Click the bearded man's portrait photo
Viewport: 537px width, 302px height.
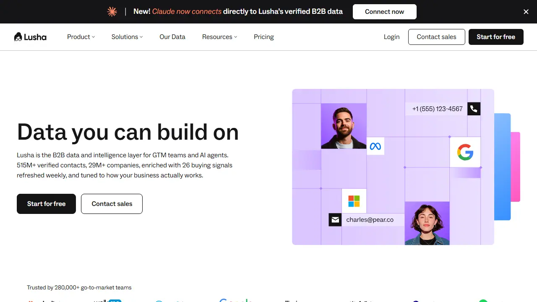tap(344, 126)
